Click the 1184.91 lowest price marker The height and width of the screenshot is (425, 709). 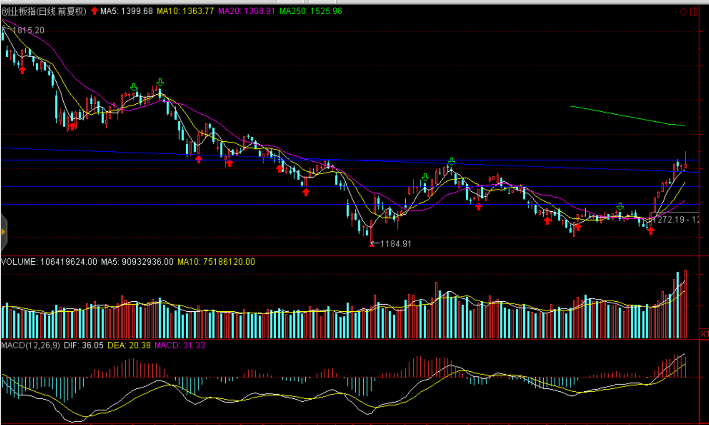click(x=395, y=244)
